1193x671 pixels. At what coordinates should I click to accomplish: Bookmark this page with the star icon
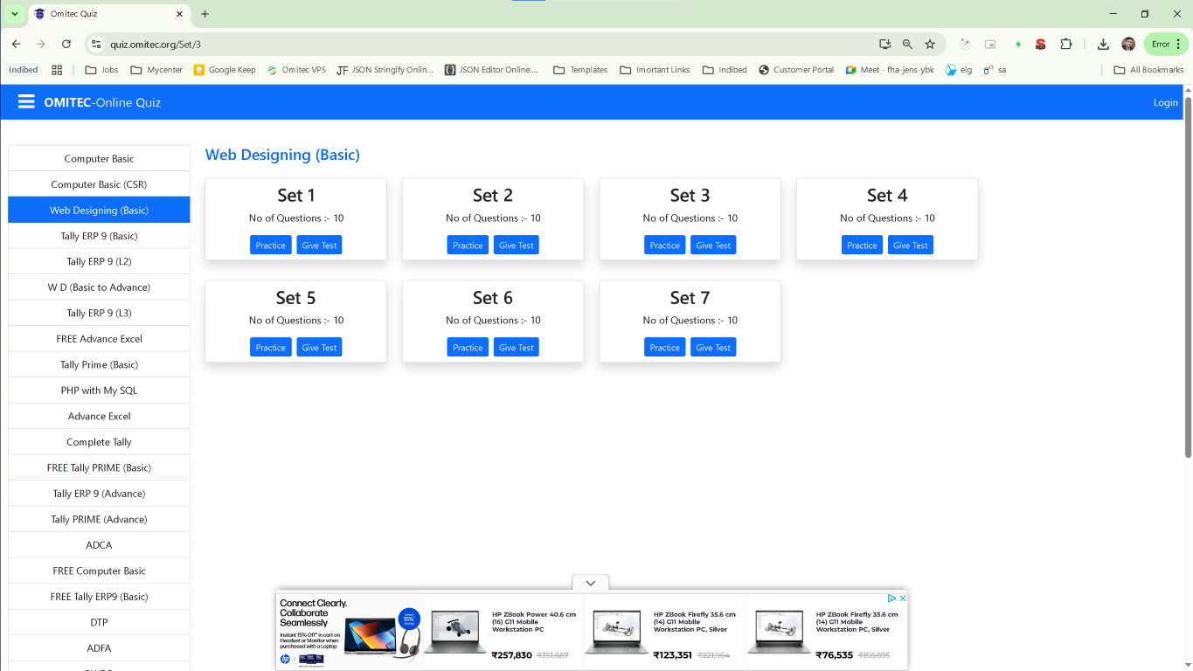930,44
